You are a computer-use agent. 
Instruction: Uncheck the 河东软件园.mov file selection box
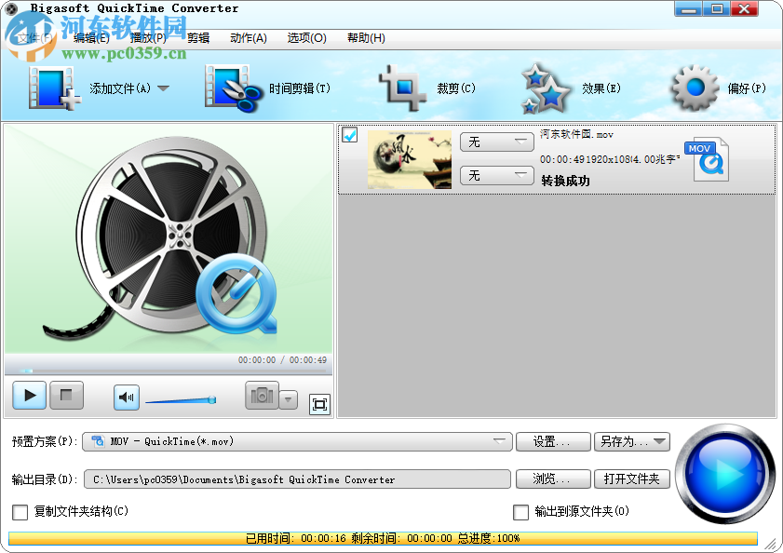point(349,136)
